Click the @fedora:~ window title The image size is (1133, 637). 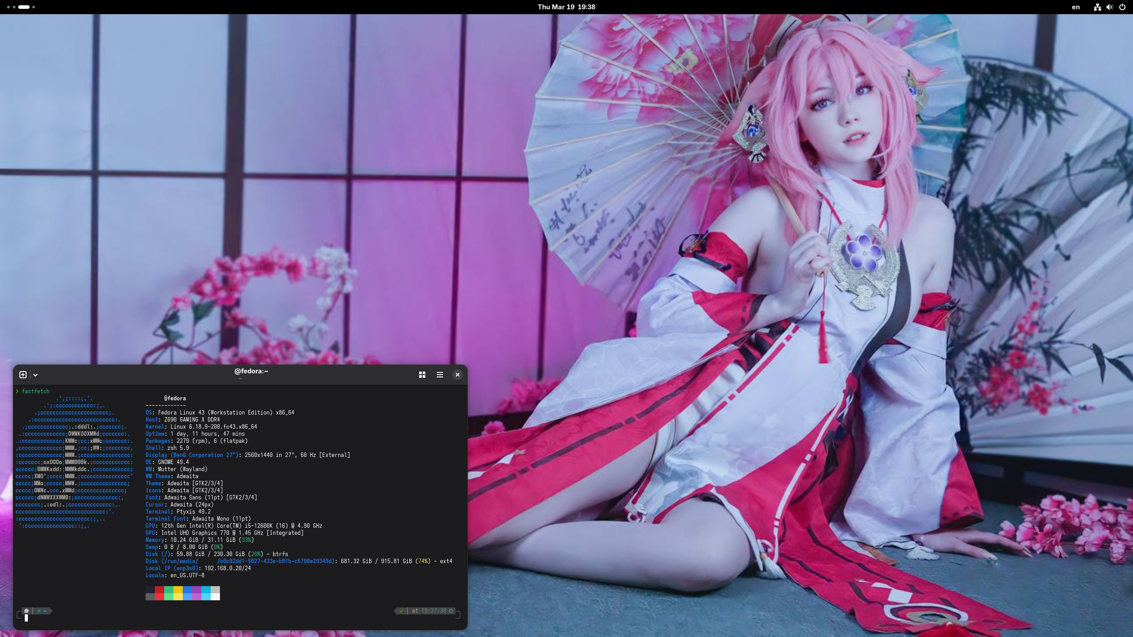pos(251,371)
